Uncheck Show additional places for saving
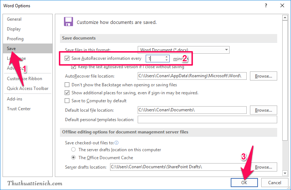The width and height of the screenshot is (291, 190). (67, 93)
